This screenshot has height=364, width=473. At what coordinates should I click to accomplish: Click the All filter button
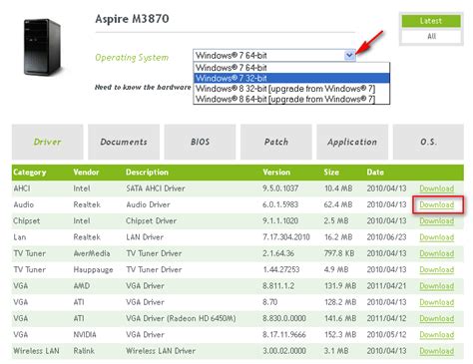[431, 36]
